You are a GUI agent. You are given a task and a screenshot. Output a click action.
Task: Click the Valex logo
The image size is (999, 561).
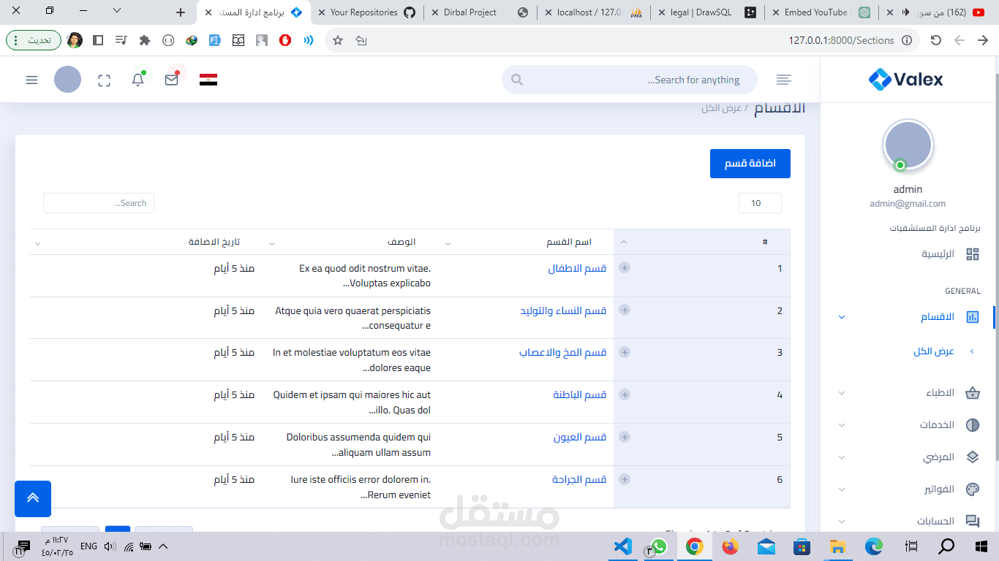tap(906, 79)
